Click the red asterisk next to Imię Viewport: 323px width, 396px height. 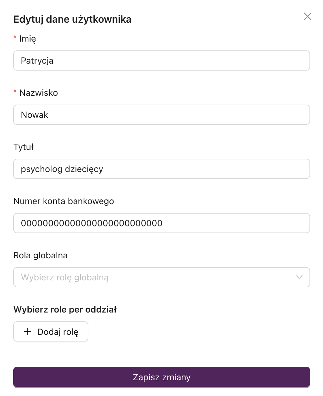point(15,38)
